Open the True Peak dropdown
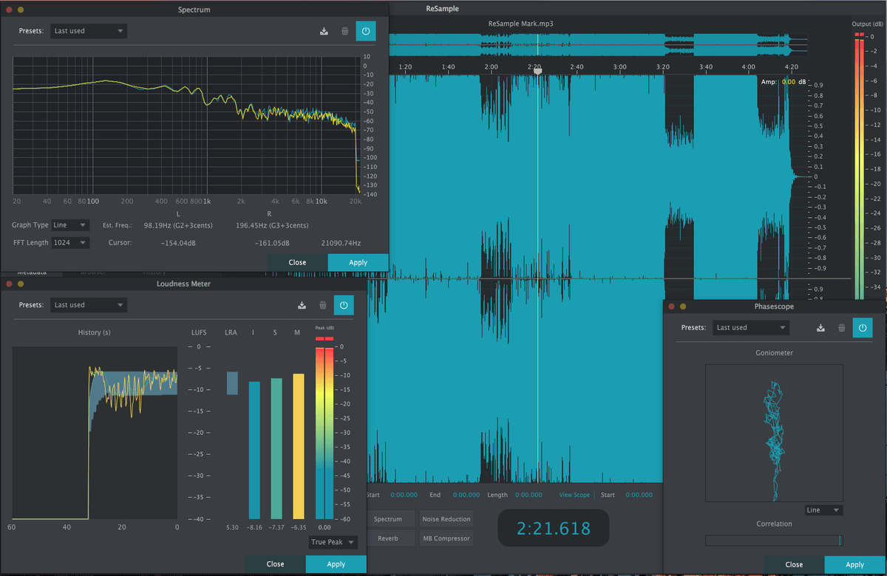This screenshot has width=887, height=576. point(332,542)
